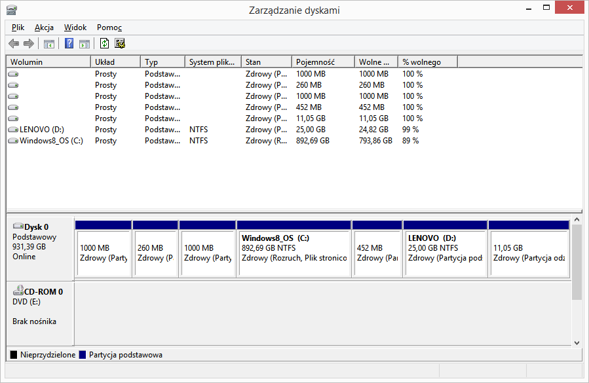589x383 pixels.
Task: Open the Pomoc menu
Action: click(109, 27)
